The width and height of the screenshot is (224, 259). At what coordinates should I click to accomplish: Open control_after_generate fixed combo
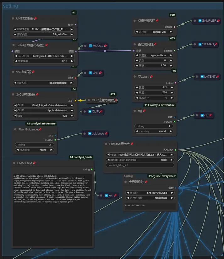click(x=140, y=160)
